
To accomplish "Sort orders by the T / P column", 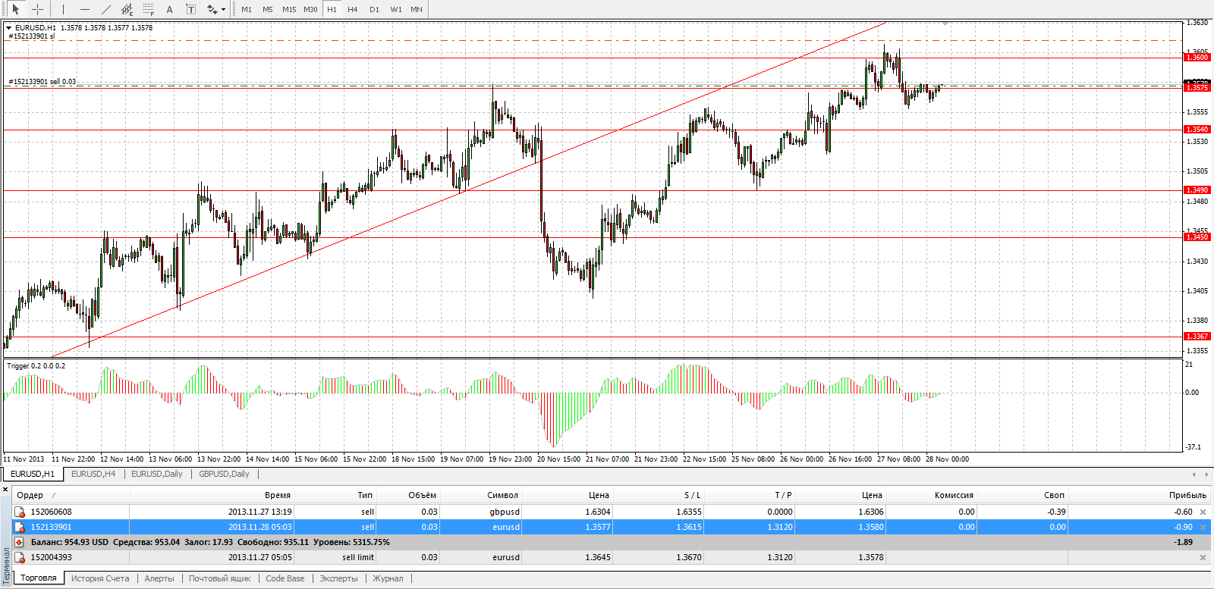I will 749,495.
